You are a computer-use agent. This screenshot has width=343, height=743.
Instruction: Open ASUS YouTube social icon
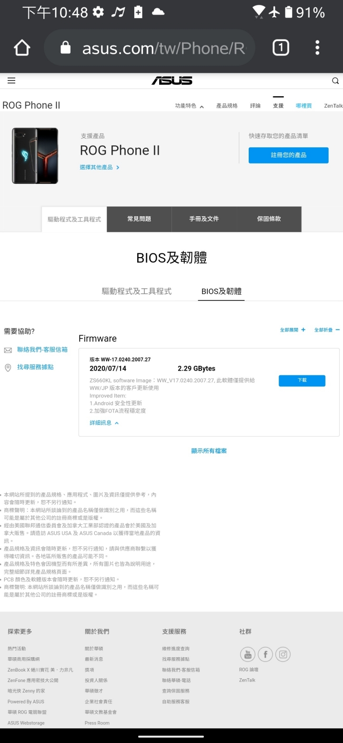248,654
